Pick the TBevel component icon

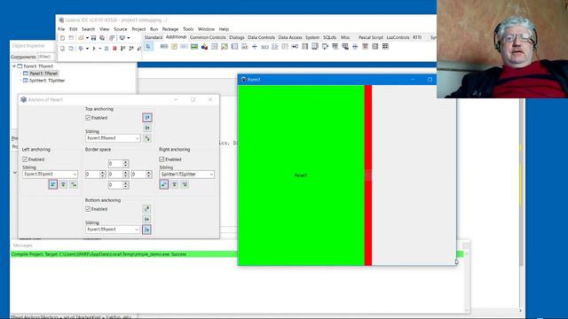pos(215,46)
